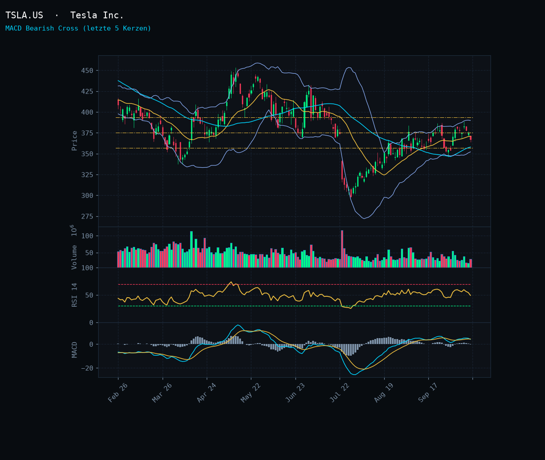This screenshot has height=460, width=545.
Task: Click the Aug 19 date label
Action: point(383,393)
